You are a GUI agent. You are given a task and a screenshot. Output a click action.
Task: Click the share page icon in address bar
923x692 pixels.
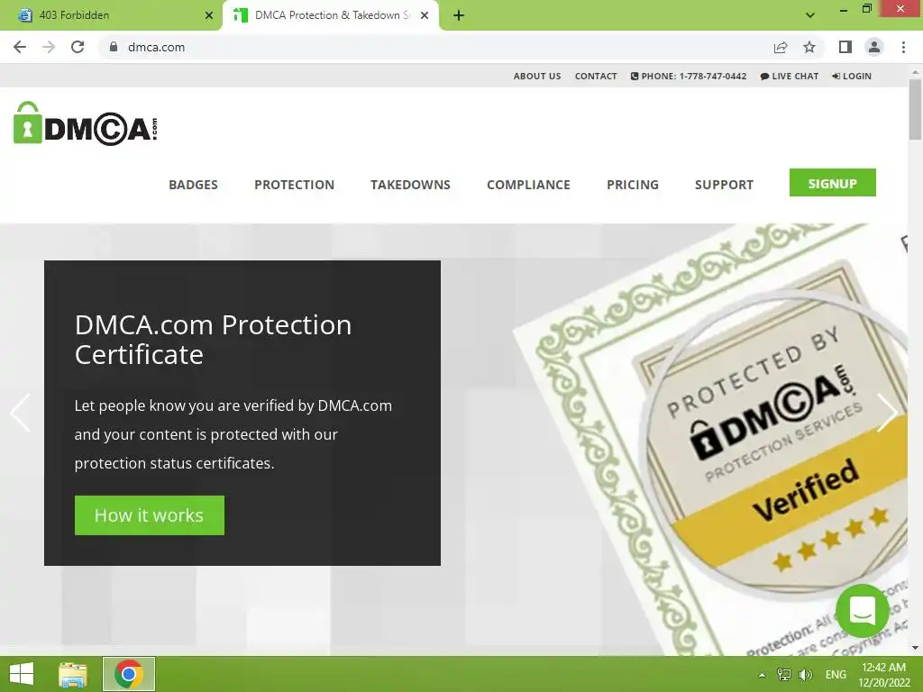(x=781, y=47)
